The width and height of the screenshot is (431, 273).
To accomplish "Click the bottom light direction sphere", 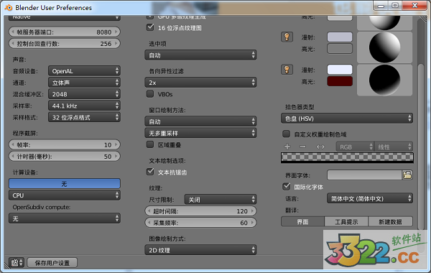I will [384, 80].
